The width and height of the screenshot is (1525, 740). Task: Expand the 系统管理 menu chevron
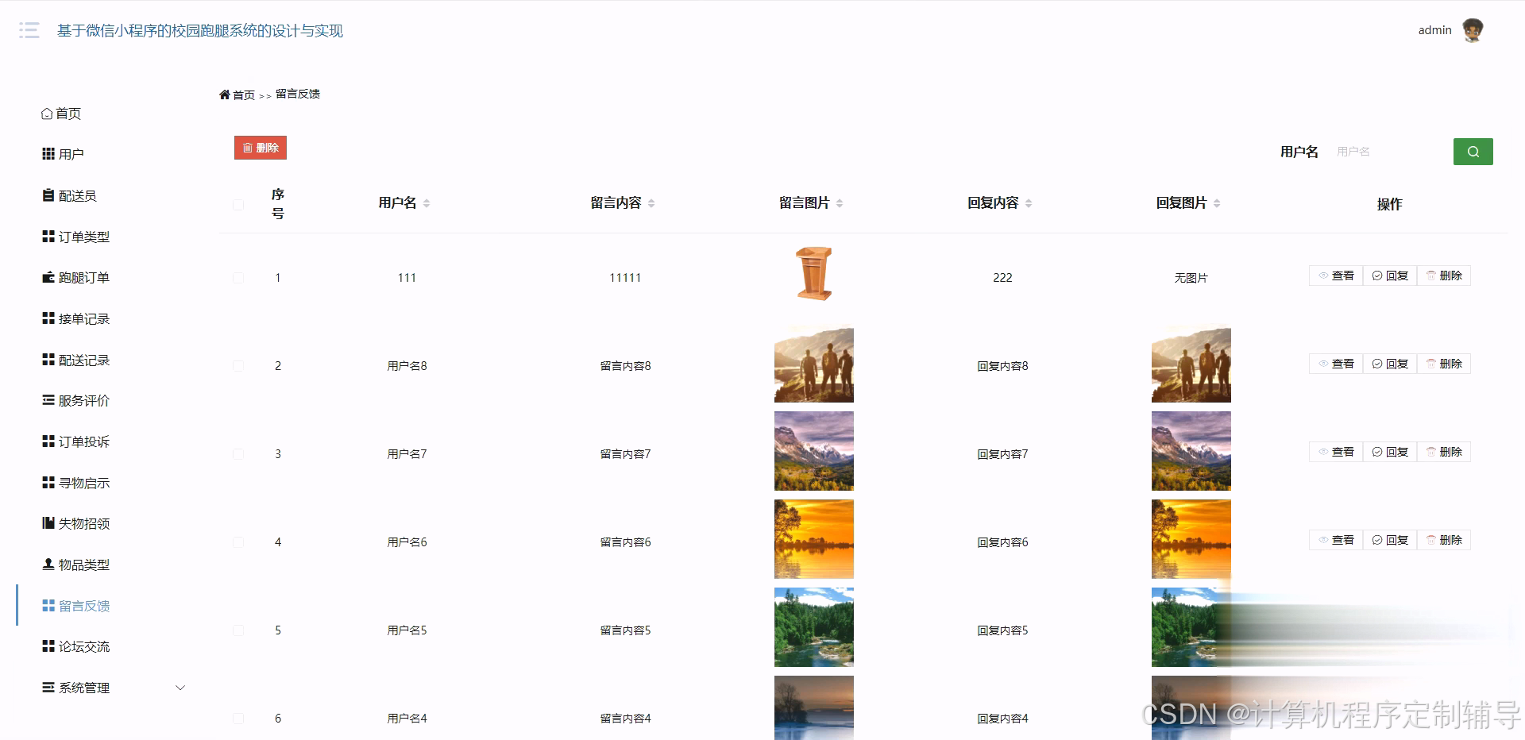pos(180,688)
